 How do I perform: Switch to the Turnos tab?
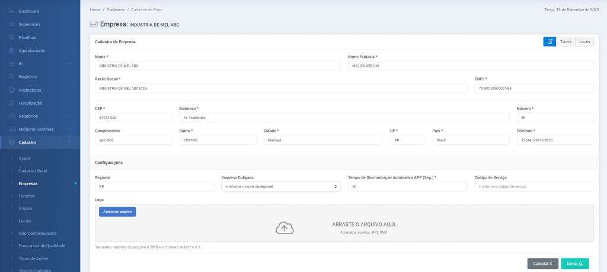[x=566, y=41]
